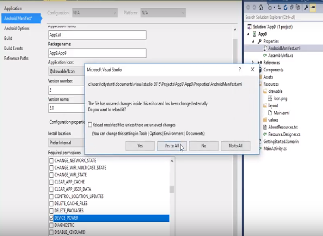
Task: Click the drawable folder icon
Action: click(265, 91)
